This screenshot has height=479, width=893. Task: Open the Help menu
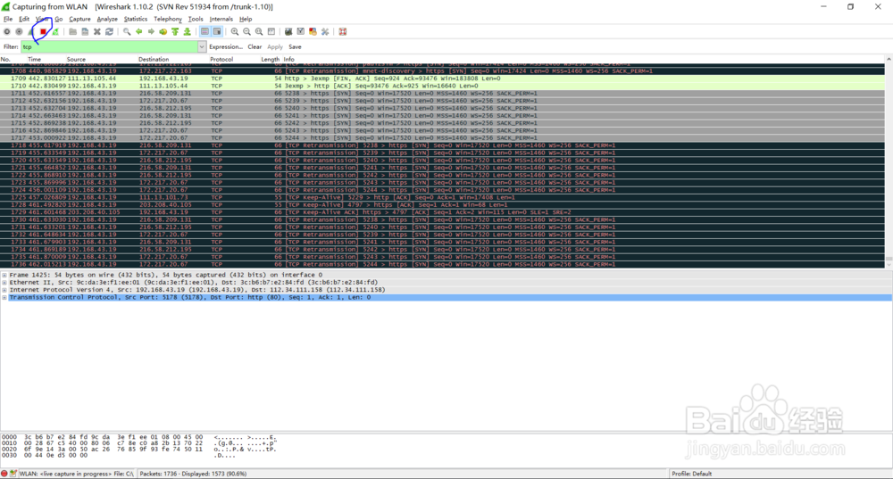(246, 19)
